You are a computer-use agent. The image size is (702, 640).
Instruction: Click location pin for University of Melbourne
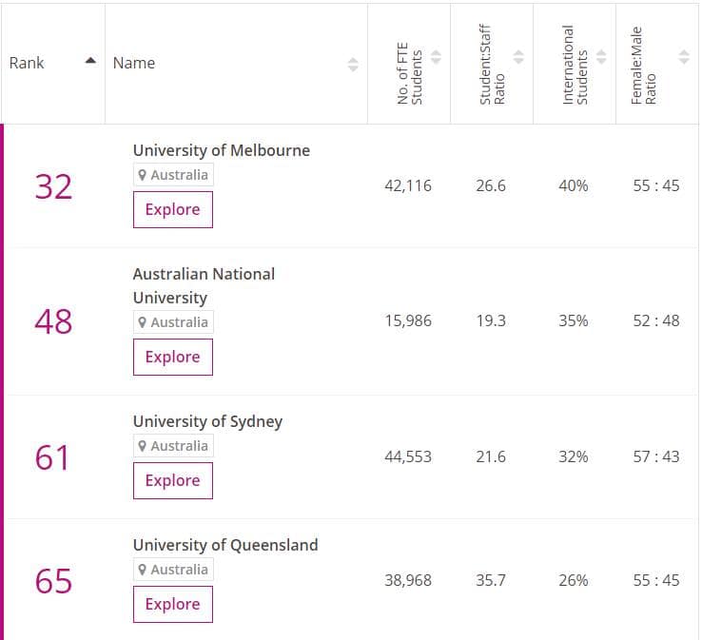point(142,175)
